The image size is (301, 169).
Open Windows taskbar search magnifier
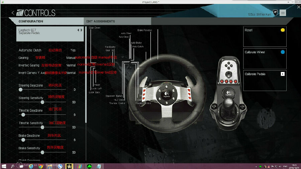click(x=12, y=166)
